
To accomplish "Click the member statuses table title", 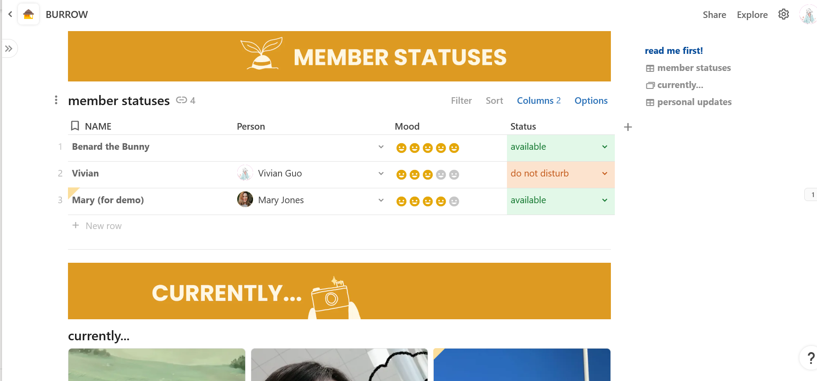I will point(119,100).
